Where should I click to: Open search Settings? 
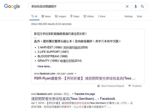[129, 16]
